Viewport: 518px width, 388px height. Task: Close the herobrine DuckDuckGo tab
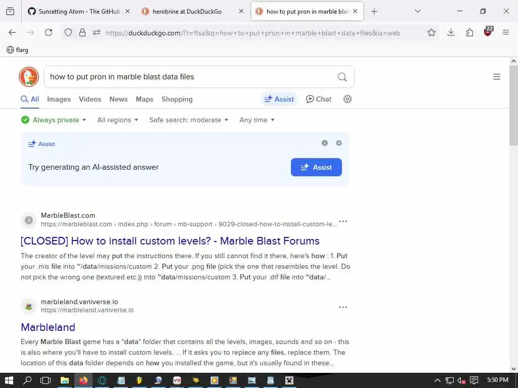click(x=241, y=11)
